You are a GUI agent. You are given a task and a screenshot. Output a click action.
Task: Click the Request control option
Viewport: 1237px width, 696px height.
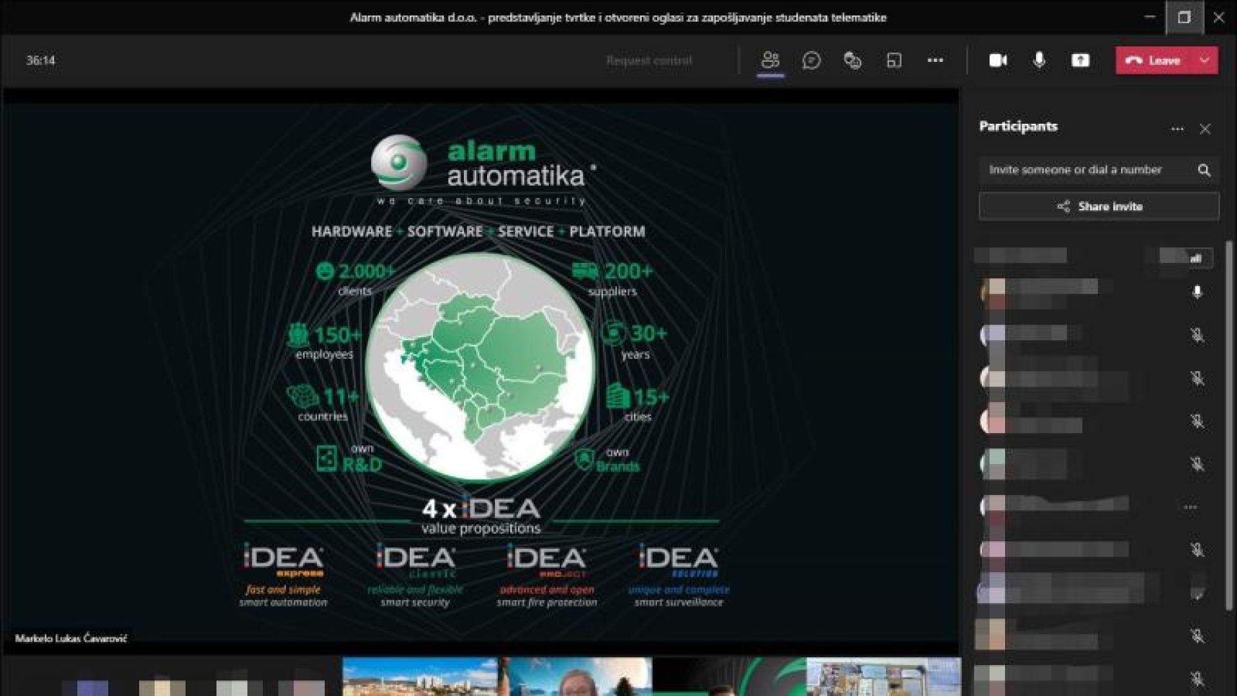coord(649,61)
